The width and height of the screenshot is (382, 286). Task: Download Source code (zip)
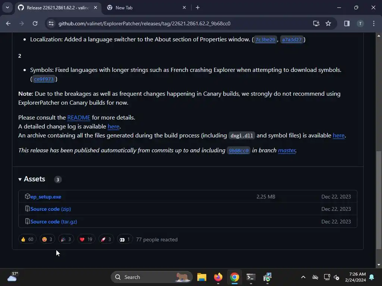coord(51,209)
